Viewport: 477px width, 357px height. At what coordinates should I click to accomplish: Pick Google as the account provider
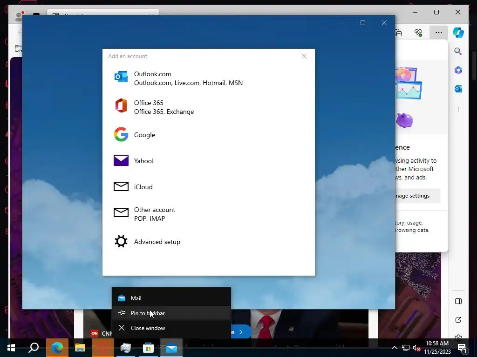click(x=209, y=135)
